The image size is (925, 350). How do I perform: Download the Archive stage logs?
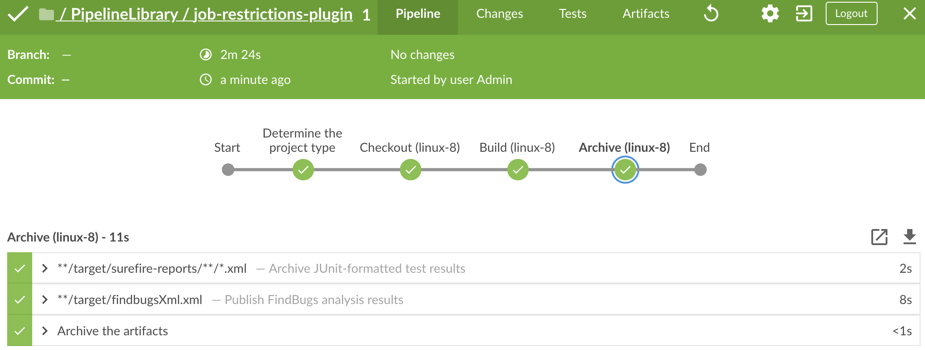tap(909, 237)
